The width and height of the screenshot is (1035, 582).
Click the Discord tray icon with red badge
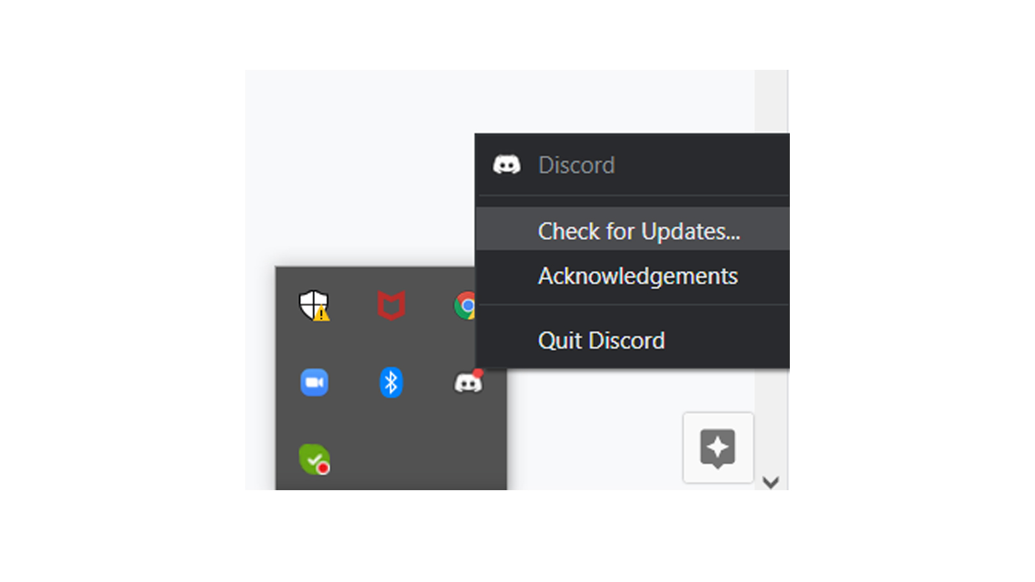click(468, 382)
